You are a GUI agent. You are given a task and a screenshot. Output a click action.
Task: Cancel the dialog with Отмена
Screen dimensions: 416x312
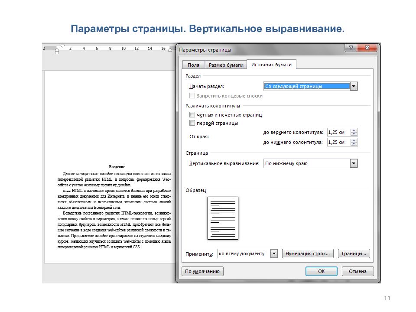357,271
